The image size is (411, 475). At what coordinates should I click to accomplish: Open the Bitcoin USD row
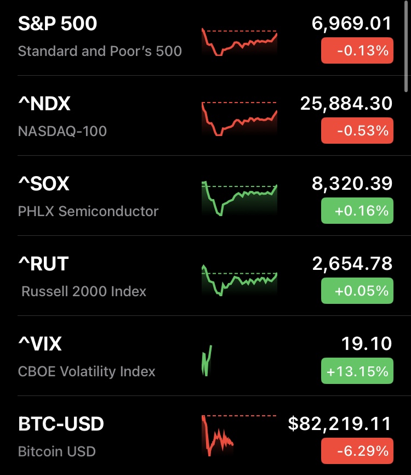tap(57, 451)
